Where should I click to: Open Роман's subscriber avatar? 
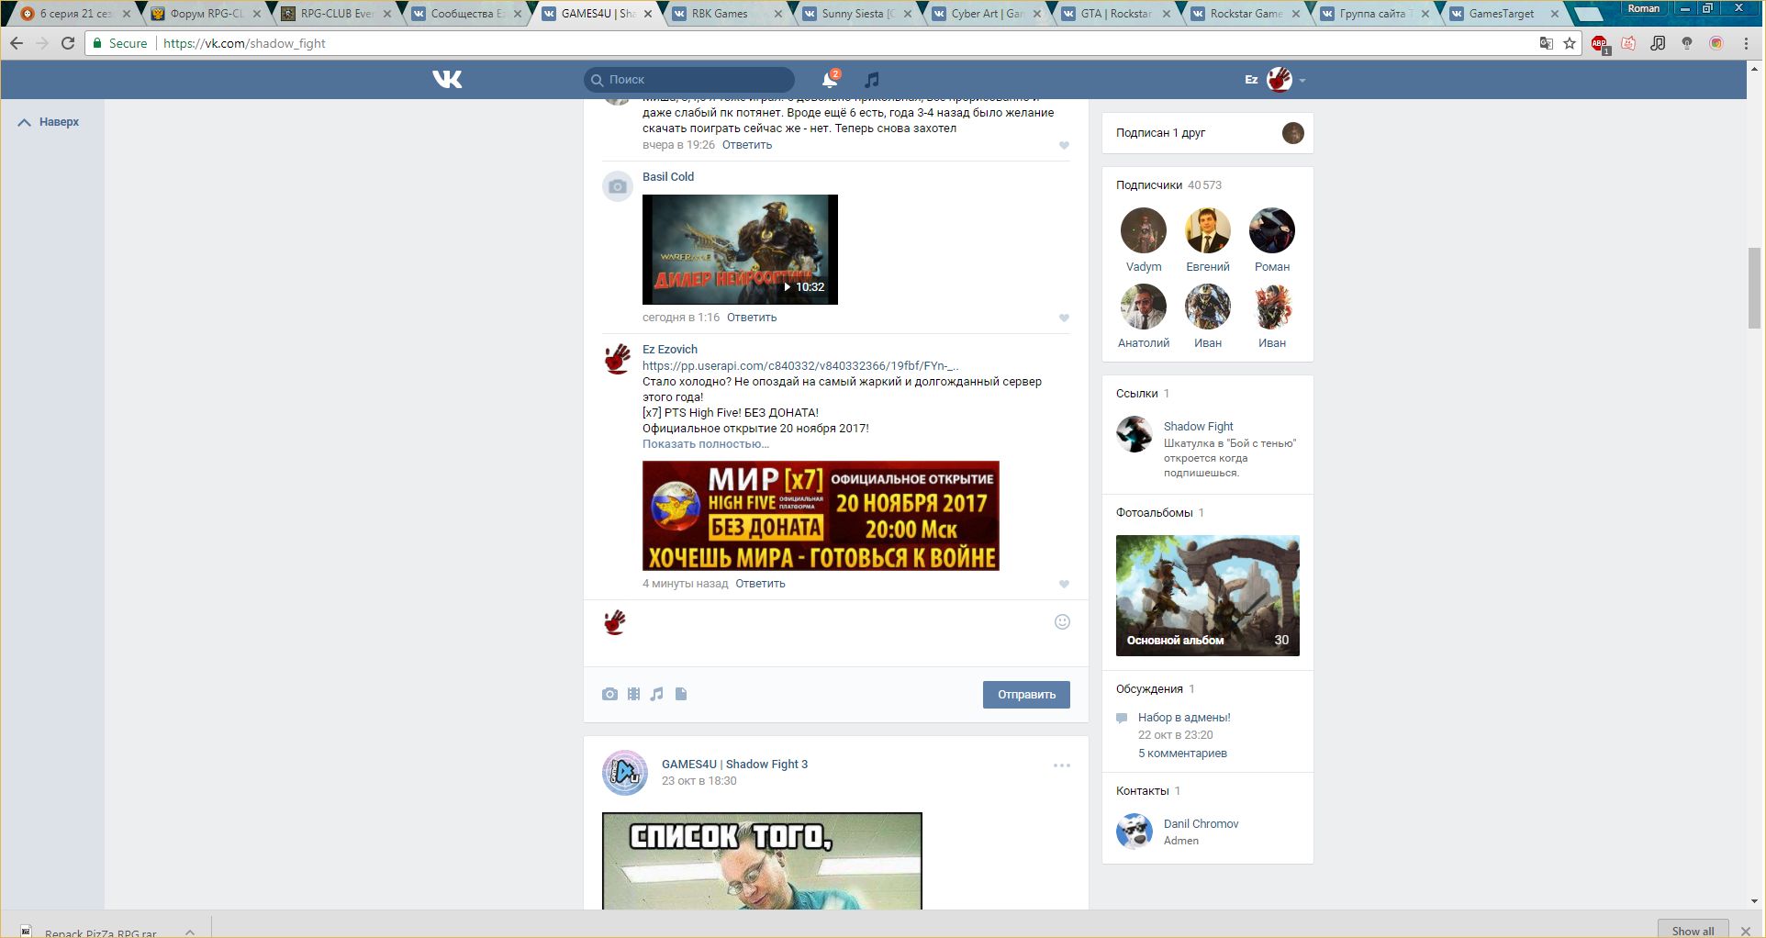point(1271,229)
